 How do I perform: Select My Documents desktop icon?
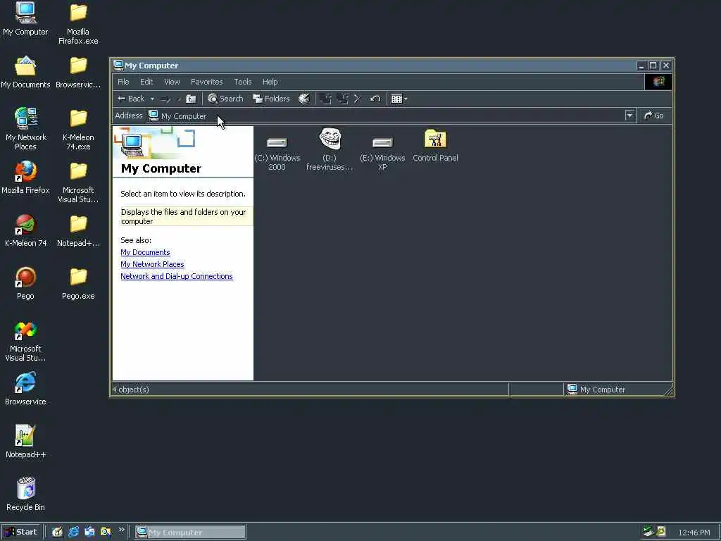[25, 72]
